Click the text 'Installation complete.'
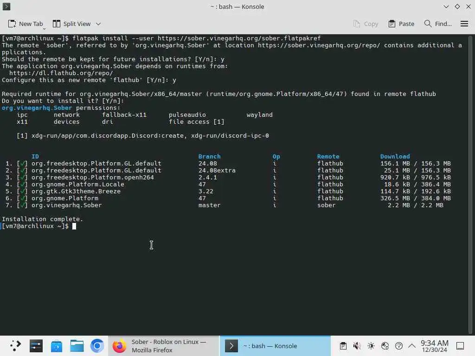The width and height of the screenshot is (475, 356). coord(42,219)
